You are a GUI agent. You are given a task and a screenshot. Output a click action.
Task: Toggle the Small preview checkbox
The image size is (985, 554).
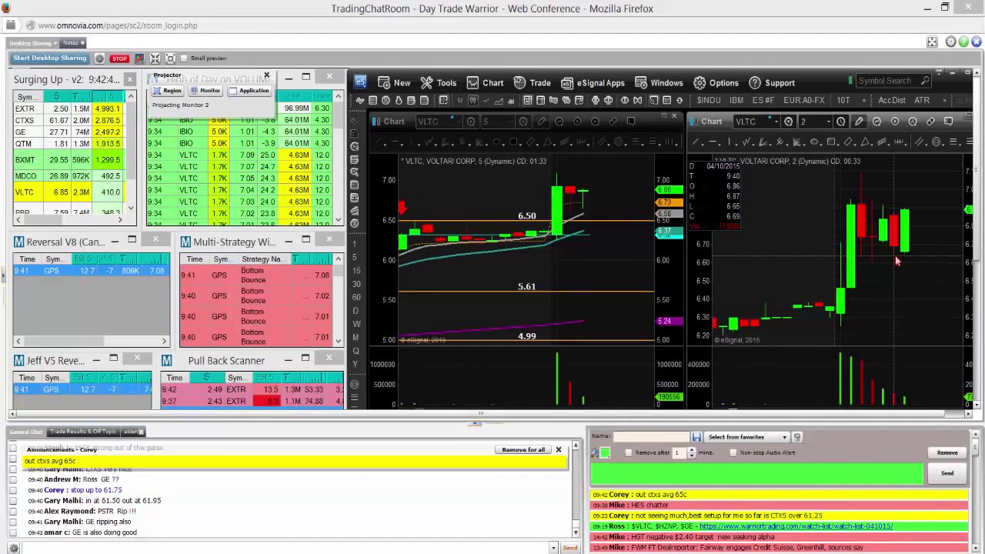pyautogui.click(x=185, y=58)
